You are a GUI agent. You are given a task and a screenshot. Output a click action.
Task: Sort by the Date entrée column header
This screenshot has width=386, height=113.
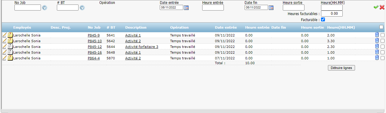pyautogui.click(x=226, y=27)
